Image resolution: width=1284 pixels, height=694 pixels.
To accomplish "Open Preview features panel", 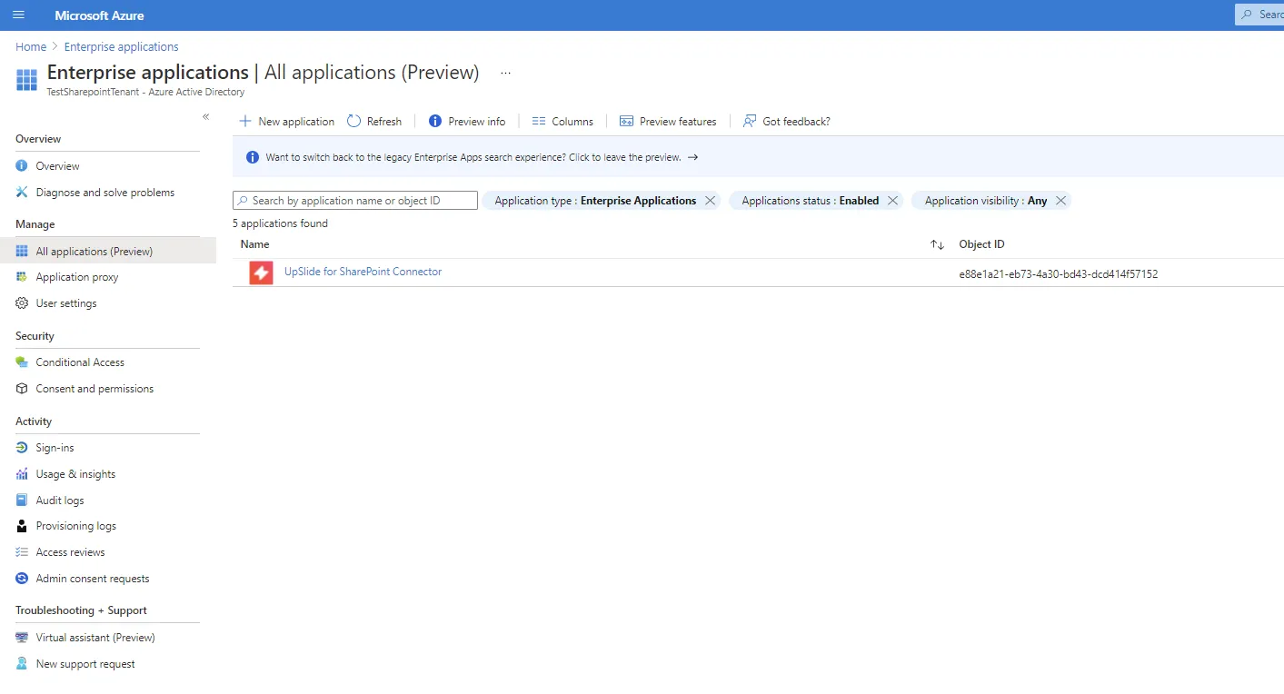I will click(x=668, y=121).
